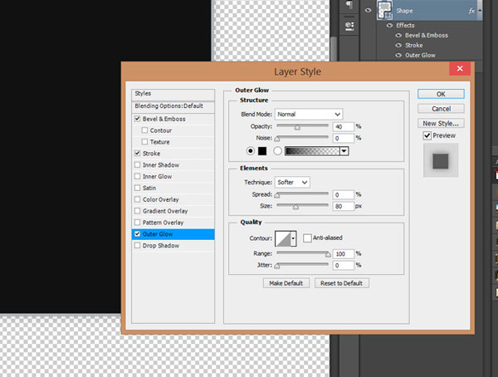Click the Range value field
The image size is (498, 377).
point(343,253)
